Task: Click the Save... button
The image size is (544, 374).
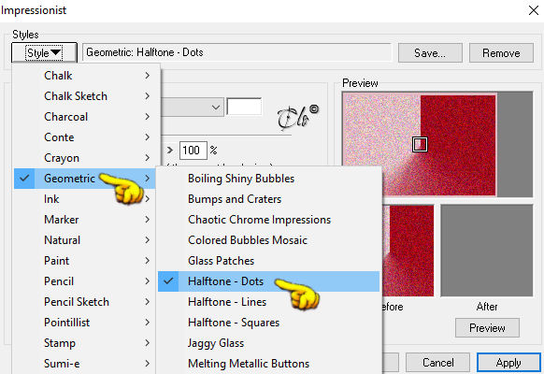Action: click(430, 53)
